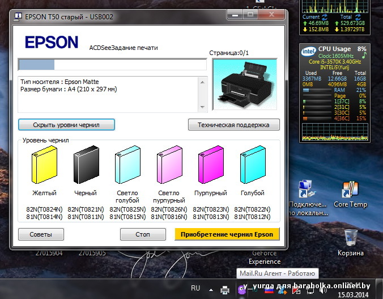
Task: Click the RAM usage bar in the CPU gadget
Action: pyautogui.click(x=317, y=90)
